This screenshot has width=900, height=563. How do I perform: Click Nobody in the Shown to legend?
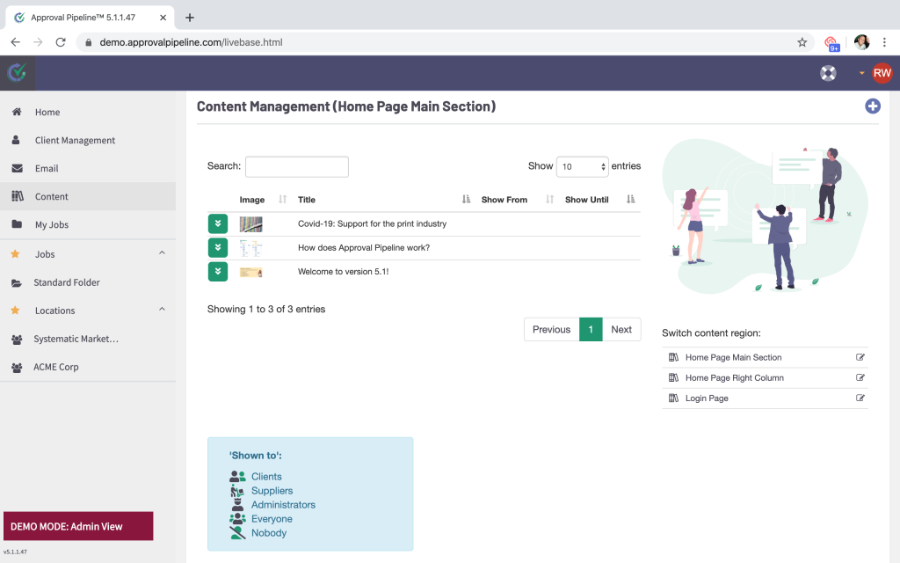(269, 533)
